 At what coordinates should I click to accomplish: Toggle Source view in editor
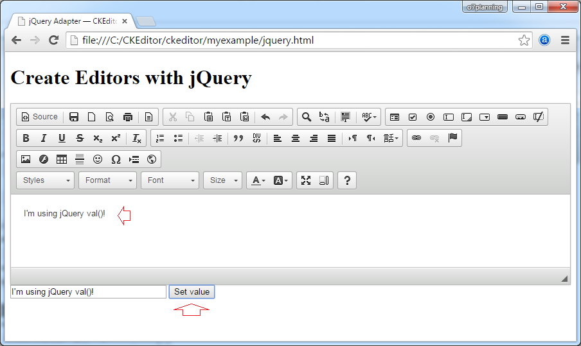[40, 117]
